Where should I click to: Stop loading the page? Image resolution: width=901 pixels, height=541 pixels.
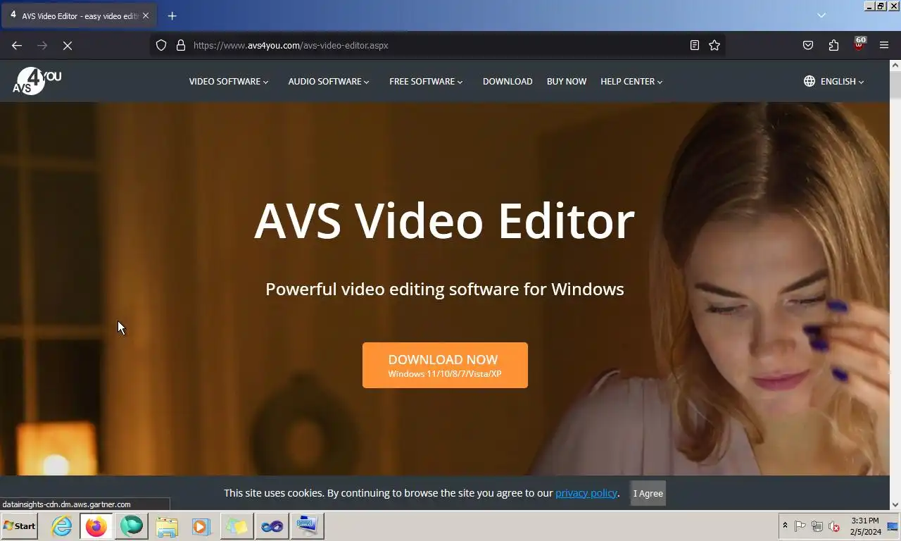(68, 45)
